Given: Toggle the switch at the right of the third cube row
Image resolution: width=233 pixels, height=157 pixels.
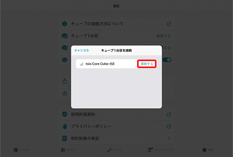Looking at the screenshot, I should coord(167,60).
